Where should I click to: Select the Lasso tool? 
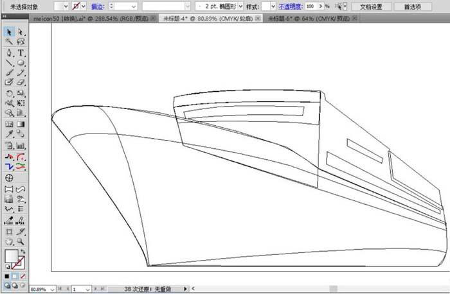coord(21,42)
